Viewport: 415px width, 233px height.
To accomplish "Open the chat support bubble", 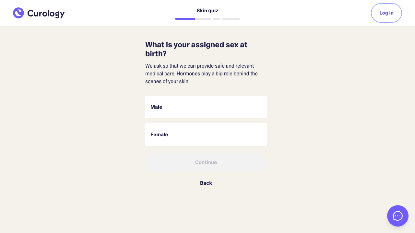I will tap(397, 216).
